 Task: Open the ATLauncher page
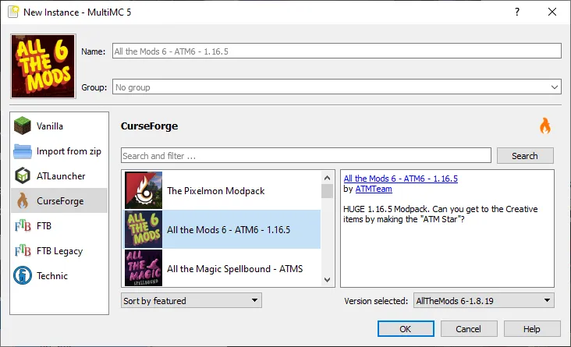tap(59, 176)
